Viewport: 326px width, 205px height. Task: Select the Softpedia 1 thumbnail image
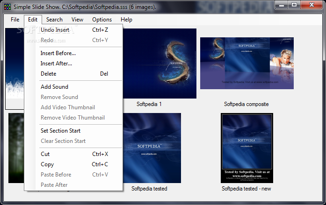[159, 64]
